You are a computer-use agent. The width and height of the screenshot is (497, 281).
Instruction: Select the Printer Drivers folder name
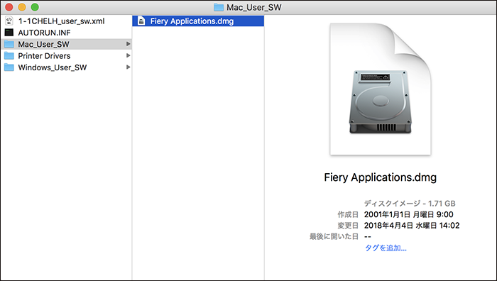(44, 56)
